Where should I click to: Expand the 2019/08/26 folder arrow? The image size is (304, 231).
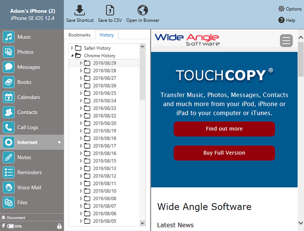81,86
